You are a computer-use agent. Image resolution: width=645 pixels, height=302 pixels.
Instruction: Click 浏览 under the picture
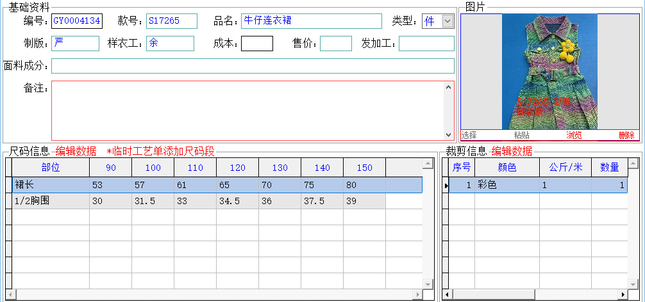[x=574, y=136]
